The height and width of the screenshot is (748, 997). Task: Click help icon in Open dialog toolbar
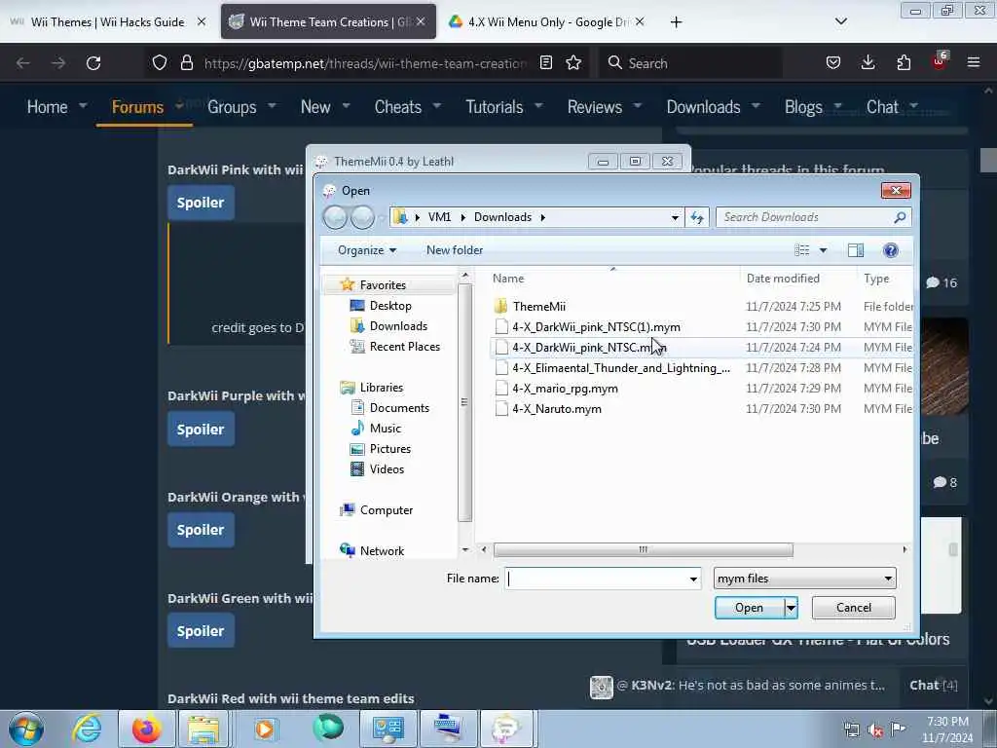(x=890, y=250)
